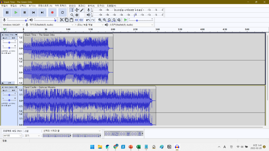Fit project to window width
Image resolution: width=269 pixels, height=151 pixels.
click(x=114, y=20)
